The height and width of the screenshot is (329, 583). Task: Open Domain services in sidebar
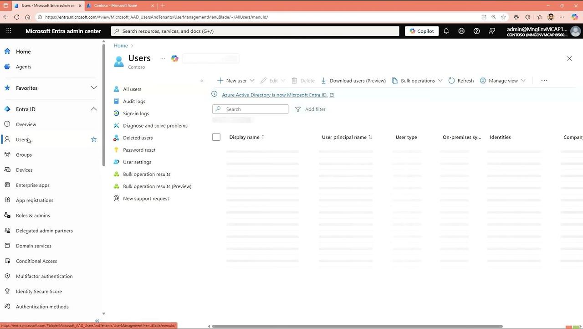coord(34,246)
